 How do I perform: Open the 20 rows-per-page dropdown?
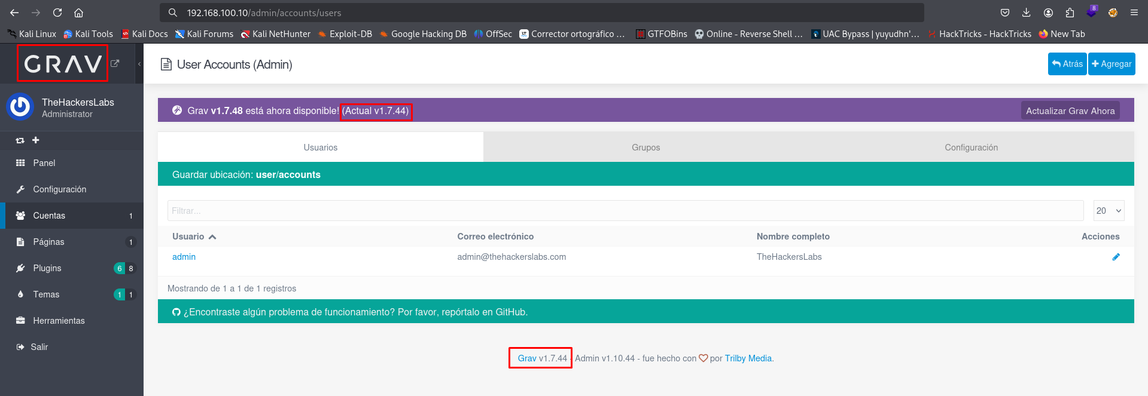[x=1109, y=211]
